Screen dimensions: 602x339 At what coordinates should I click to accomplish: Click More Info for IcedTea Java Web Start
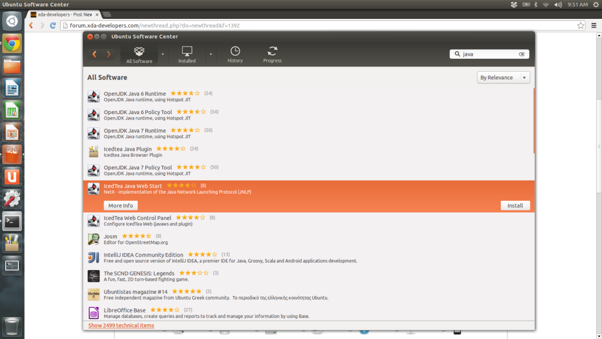pyautogui.click(x=121, y=205)
